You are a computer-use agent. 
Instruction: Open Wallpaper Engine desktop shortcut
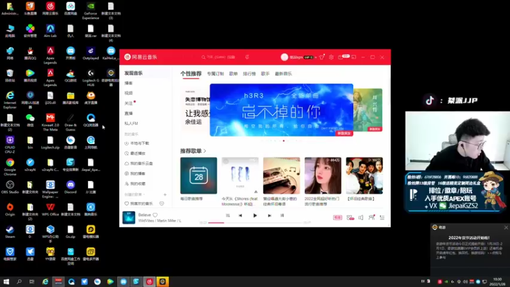50,189
